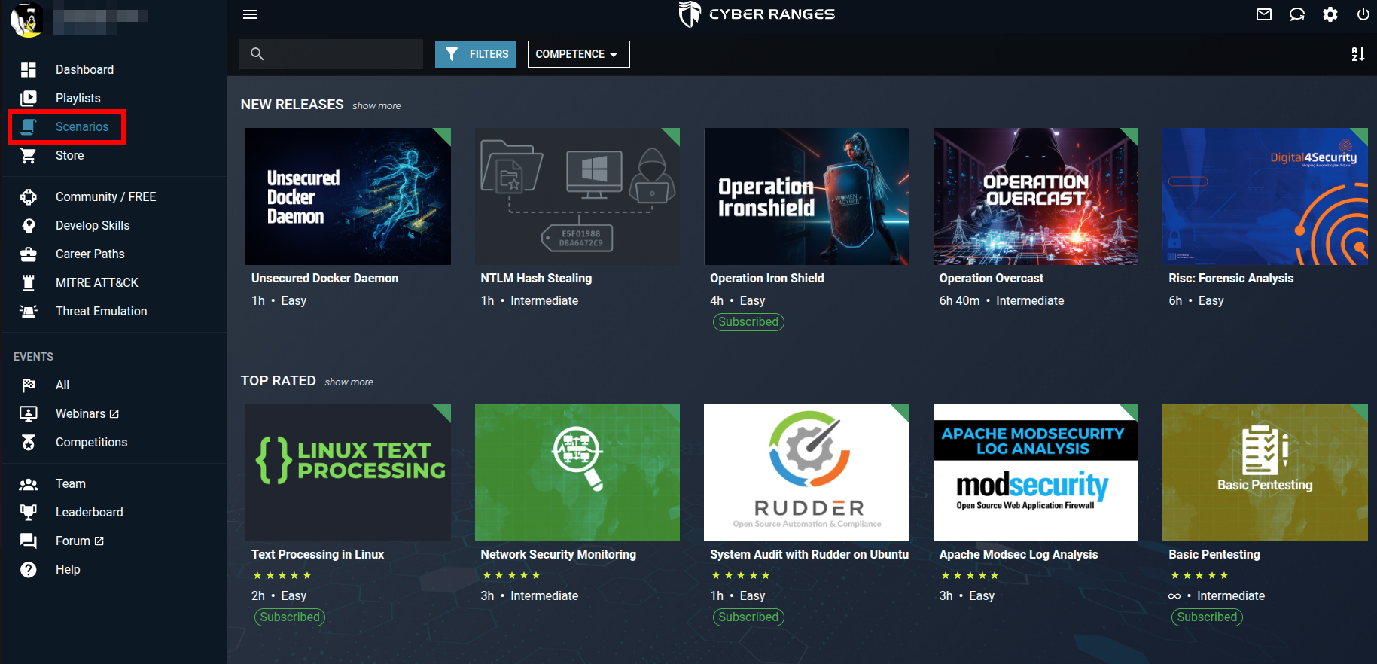The image size is (1377, 664).
Task: Open Webinars external link
Action: (x=87, y=413)
